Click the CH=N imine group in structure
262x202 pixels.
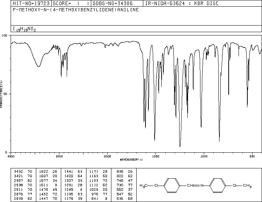(x=195, y=185)
